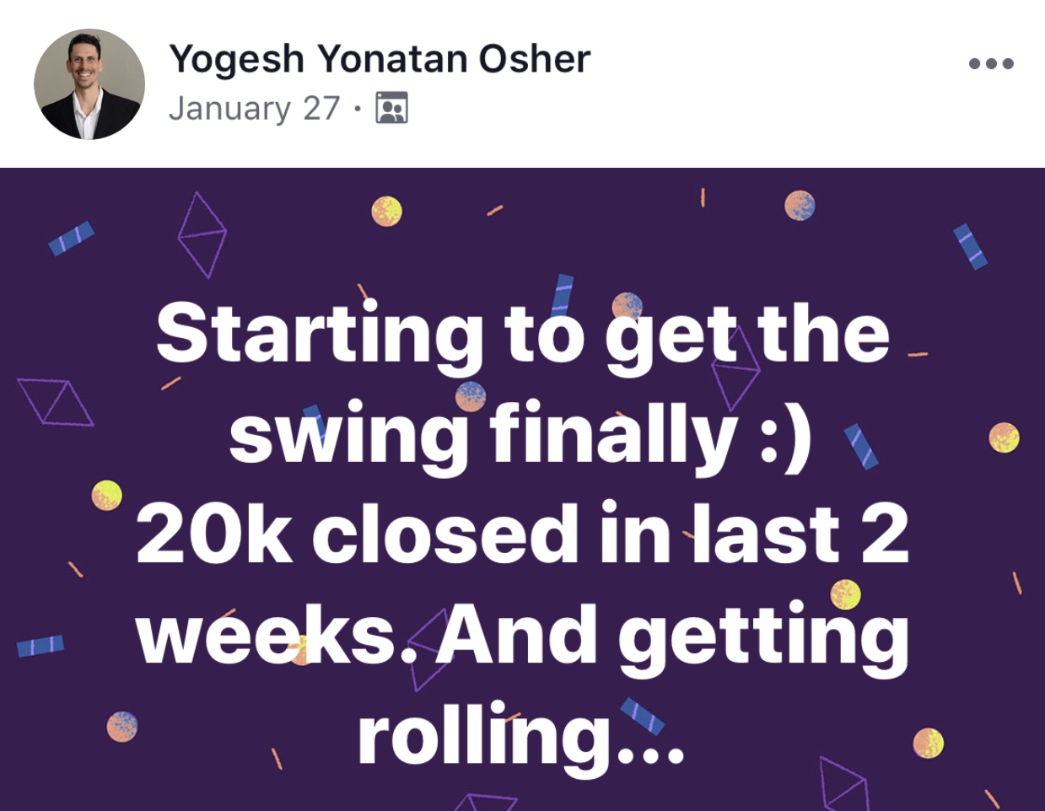Click the yellow dot above the word 'getting'
1045x811 pixels.
[845, 593]
